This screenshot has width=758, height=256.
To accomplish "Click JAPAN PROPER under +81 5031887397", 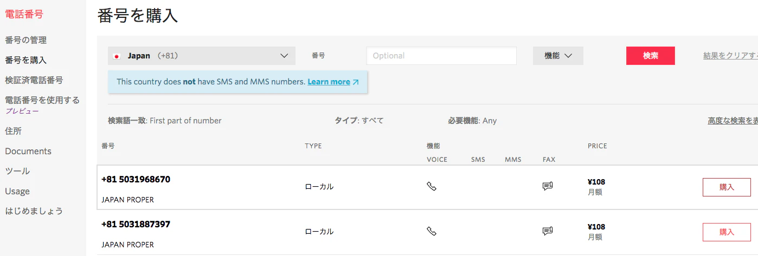I will pos(127,245).
